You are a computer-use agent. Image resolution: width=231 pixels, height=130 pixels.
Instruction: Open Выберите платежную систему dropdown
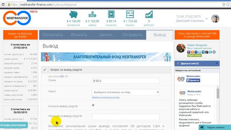pos(126,92)
